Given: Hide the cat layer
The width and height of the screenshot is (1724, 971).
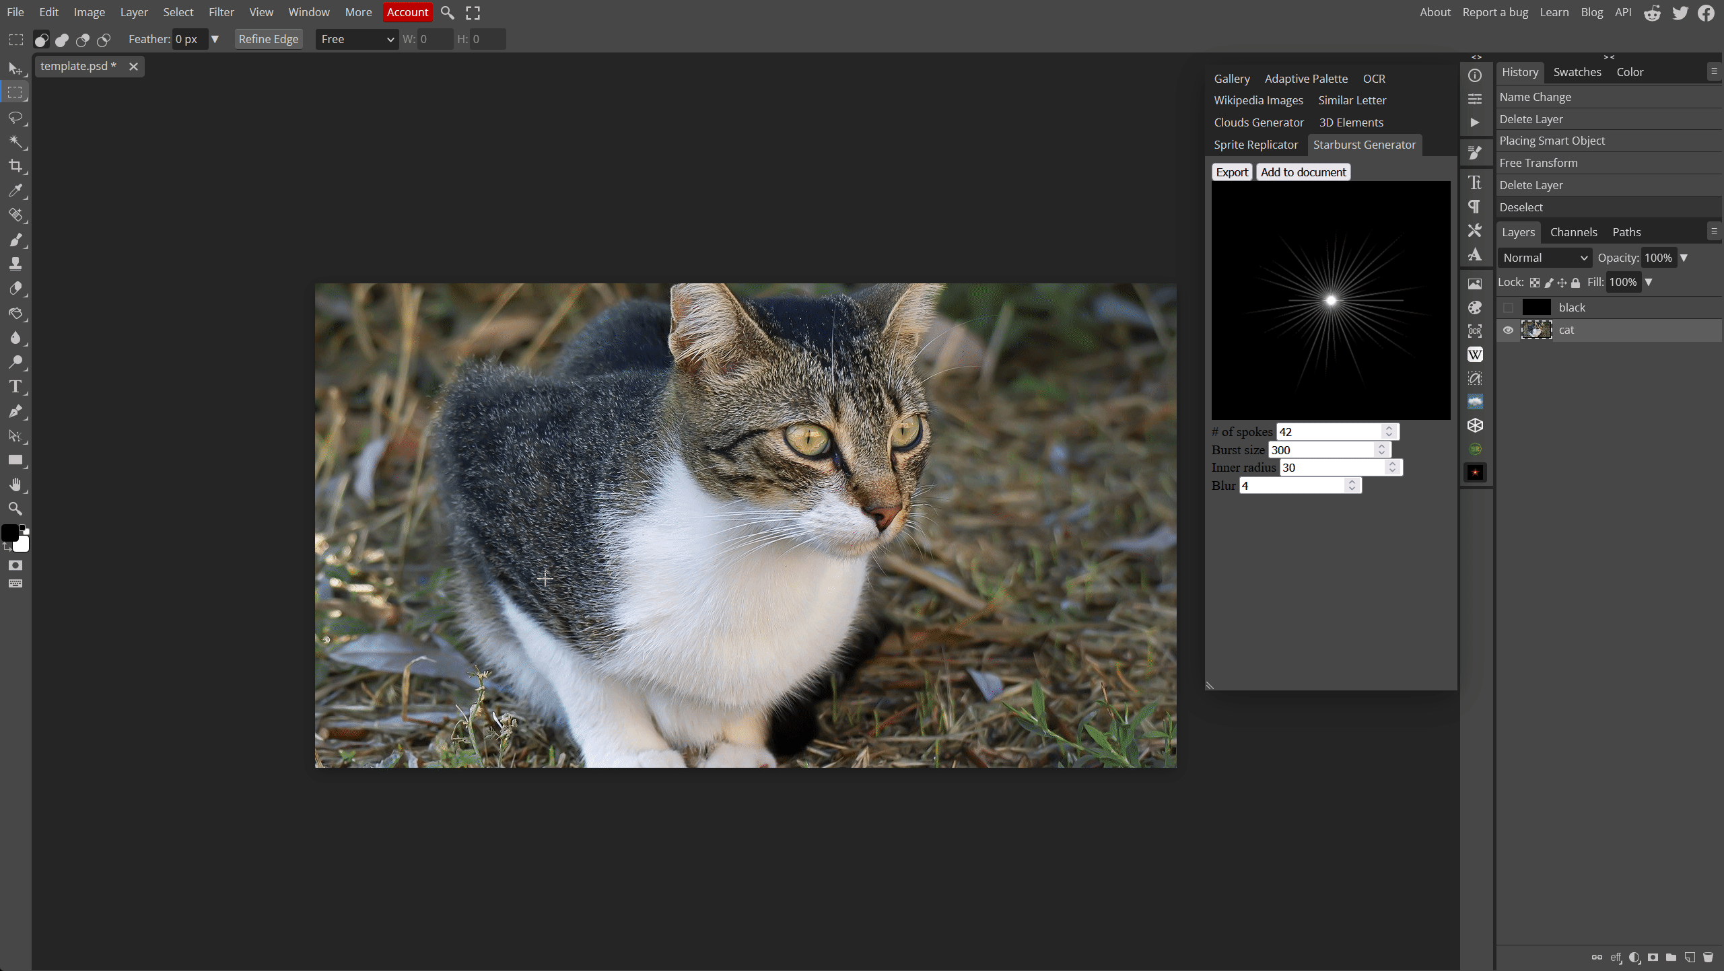Looking at the screenshot, I should [1508, 330].
